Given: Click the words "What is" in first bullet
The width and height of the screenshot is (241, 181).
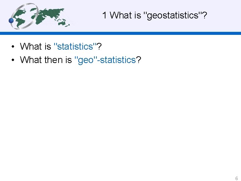Looking at the screenshot, I should click(35, 46).
